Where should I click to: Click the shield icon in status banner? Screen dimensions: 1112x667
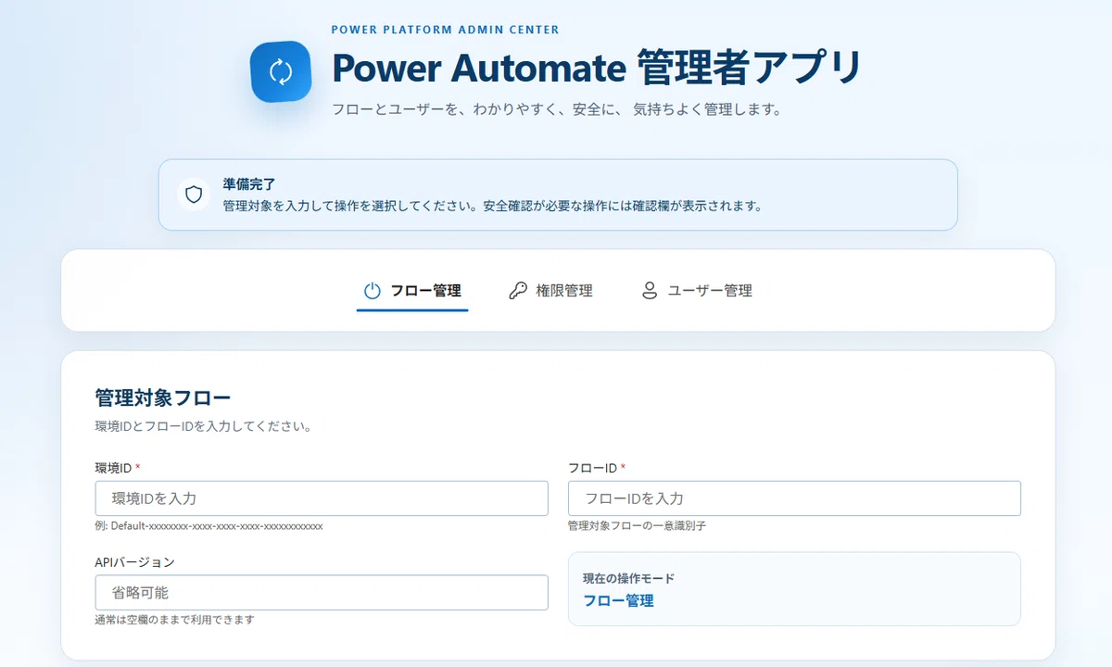pyautogui.click(x=194, y=195)
